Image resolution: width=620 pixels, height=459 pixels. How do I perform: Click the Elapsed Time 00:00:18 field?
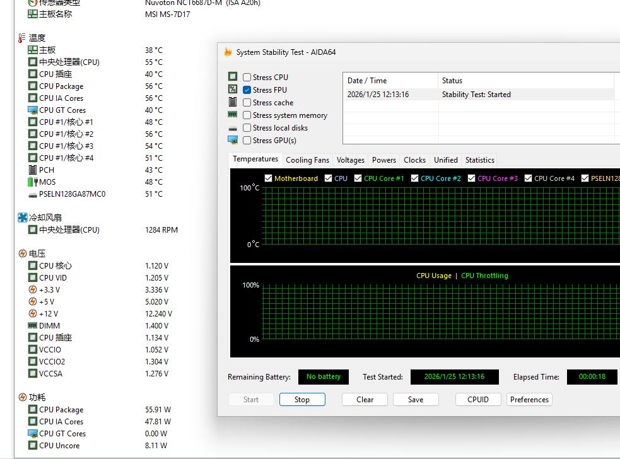click(592, 377)
